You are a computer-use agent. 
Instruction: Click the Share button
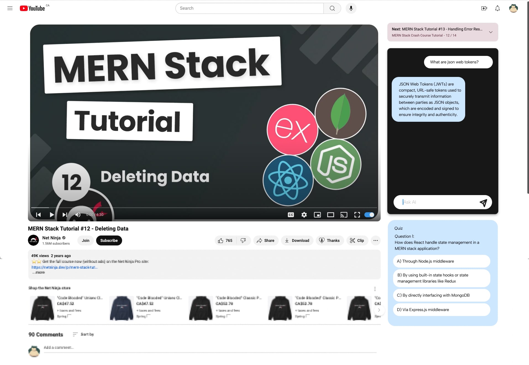click(265, 240)
